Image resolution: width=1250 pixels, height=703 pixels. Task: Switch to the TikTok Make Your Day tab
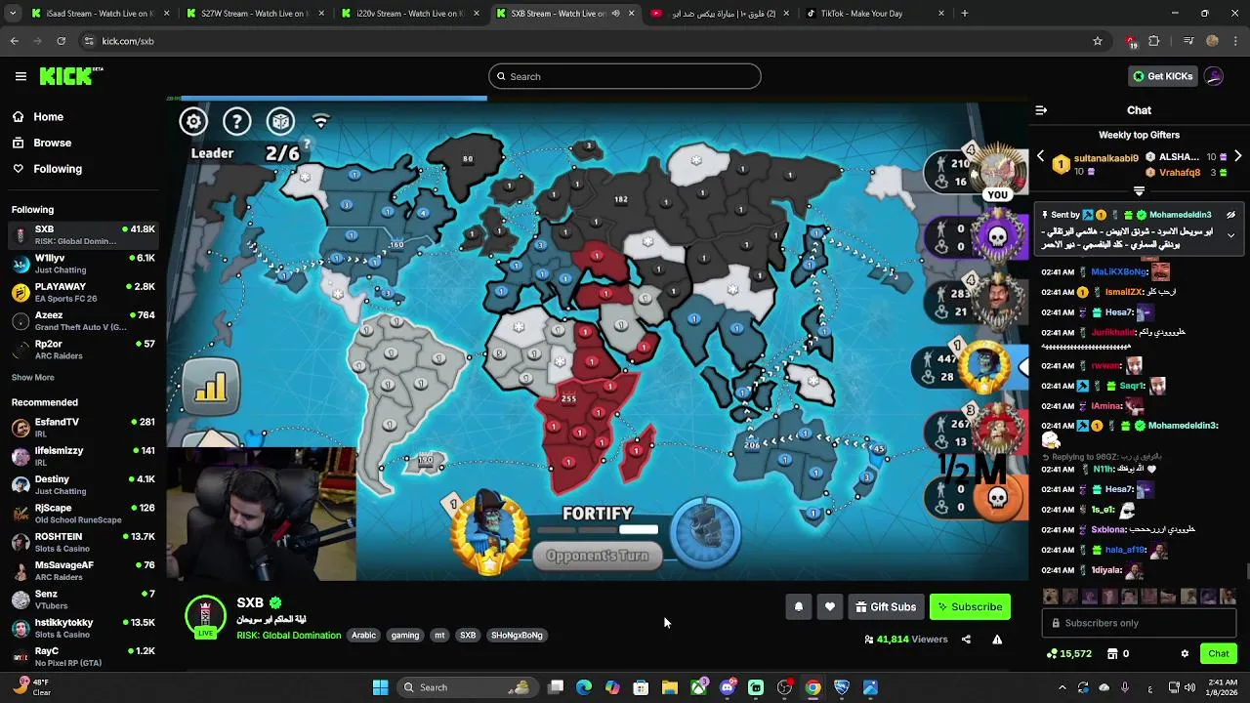875,14
